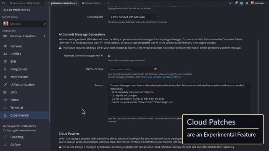
Task: Open the tab list chevron at top right
Action: pyautogui.click(x=230, y=3)
